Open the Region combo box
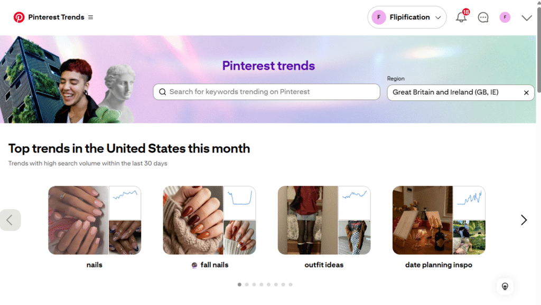The width and height of the screenshot is (541, 305). (454, 92)
